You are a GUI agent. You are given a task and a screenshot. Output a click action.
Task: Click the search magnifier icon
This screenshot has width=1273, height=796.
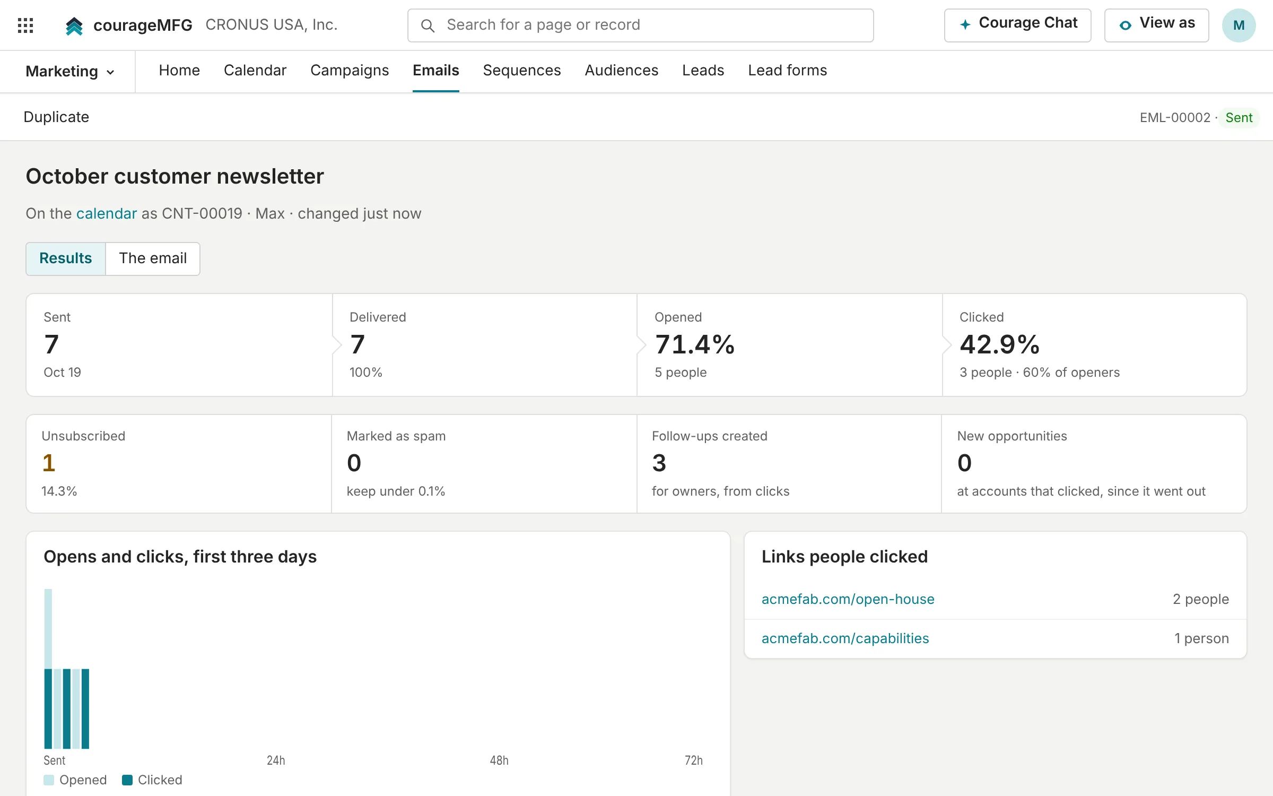click(x=428, y=25)
